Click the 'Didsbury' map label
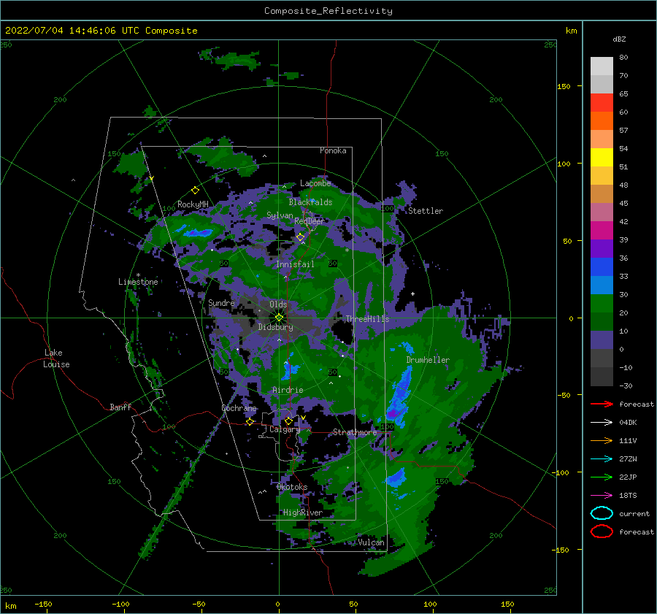 point(276,327)
